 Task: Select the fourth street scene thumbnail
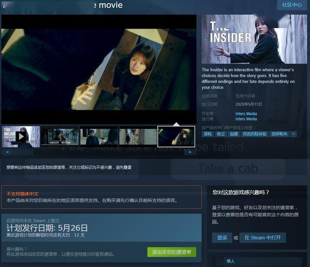pyautogui.click(x=138, y=137)
